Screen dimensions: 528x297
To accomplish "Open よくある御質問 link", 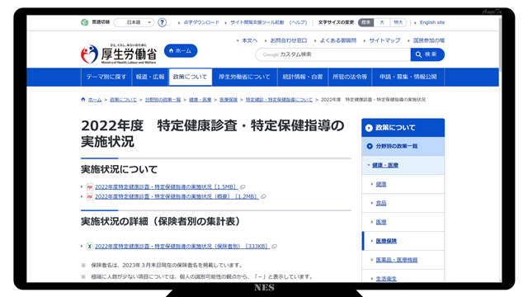I will pyautogui.click(x=337, y=40).
